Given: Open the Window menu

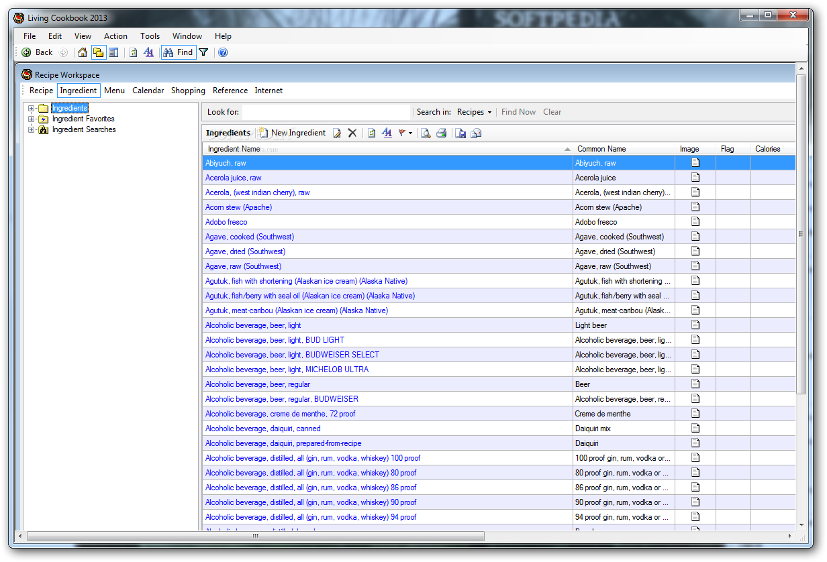Looking at the screenshot, I should (187, 36).
